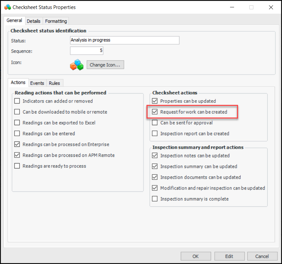The width and height of the screenshot is (282, 264).
Task: Click the Status text field
Action: tap(125, 40)
